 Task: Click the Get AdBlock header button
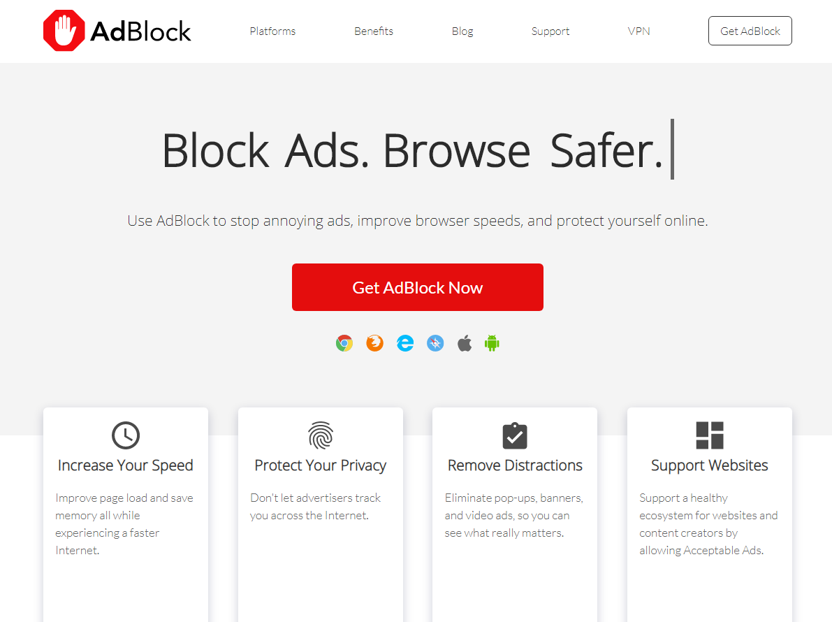(x=750, y=31)
